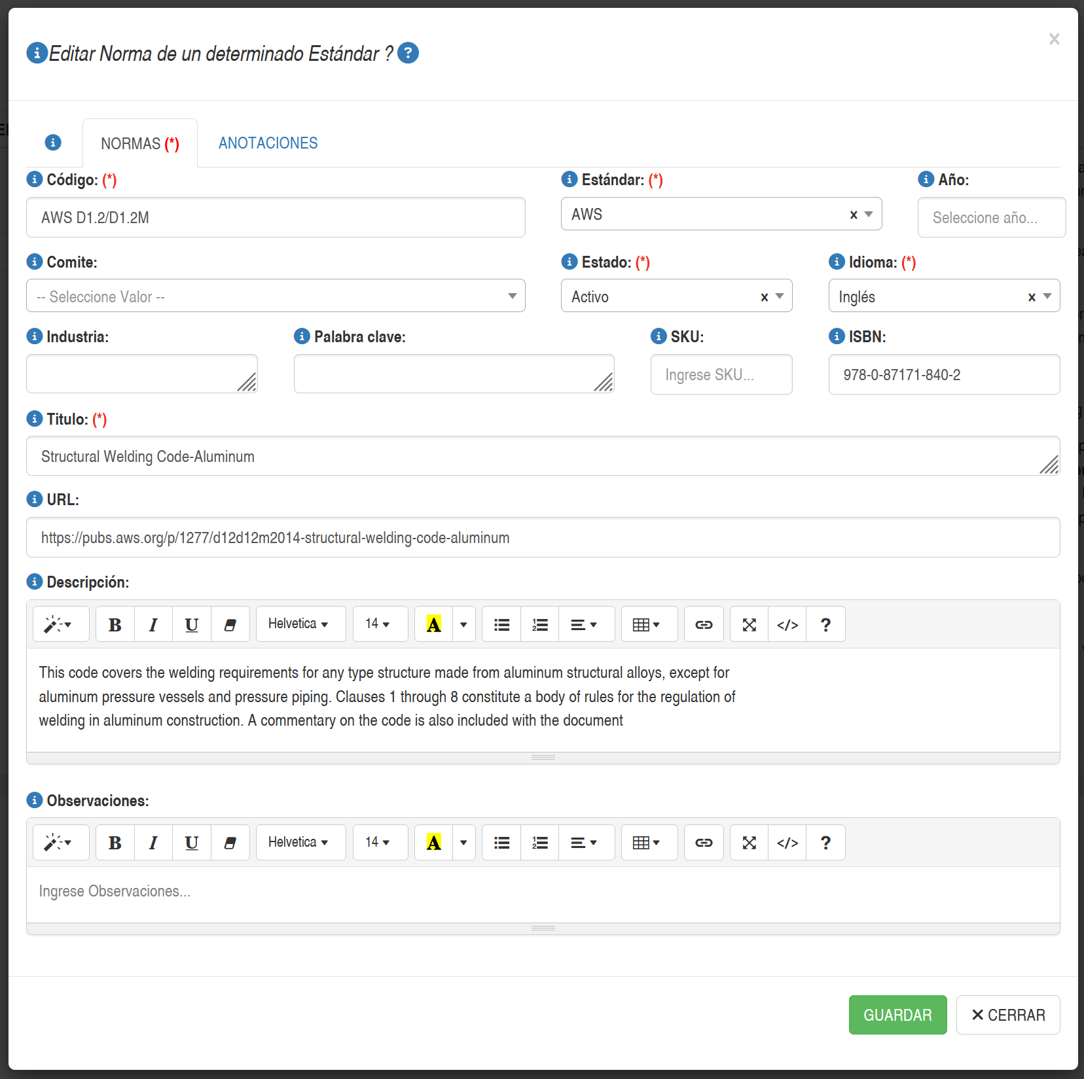Apply yellow highlight color in Descripción toolbar
The image size is (1084, 1079).
(433, 625)
